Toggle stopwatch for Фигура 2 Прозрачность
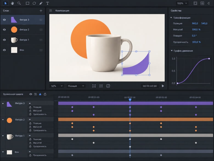 30,131
